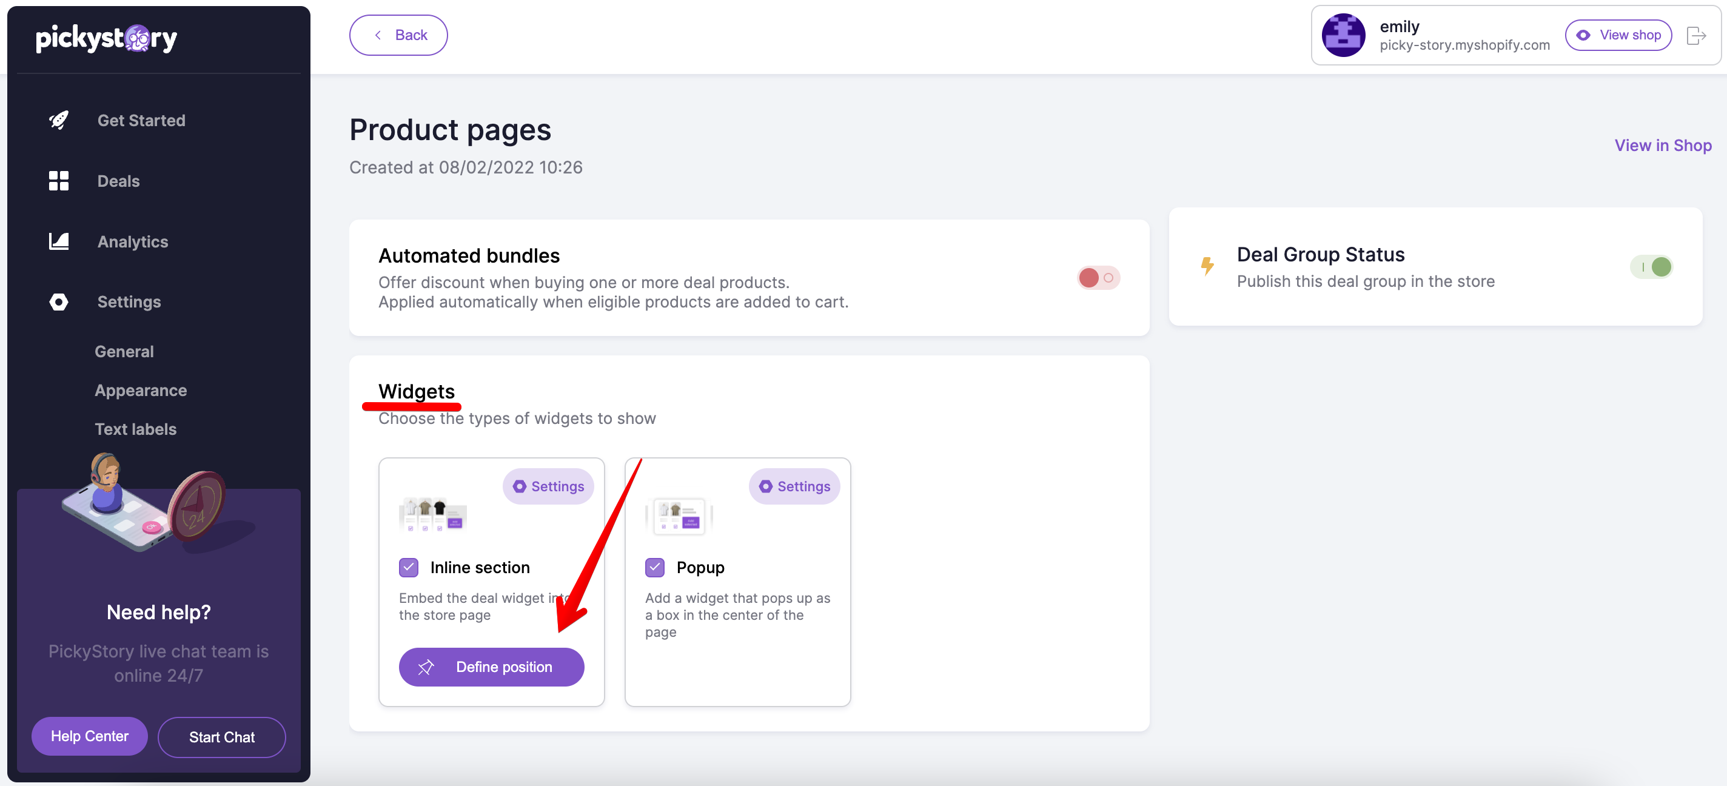Click the Settings hexagon icon in sidebar
Screen dimensions: 1727x786
coord(59,302)
